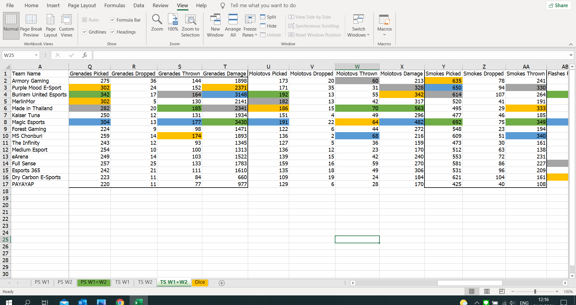Open Outlook from taskbar
Viewport: 576px width, 305px height.
(82, 302)
